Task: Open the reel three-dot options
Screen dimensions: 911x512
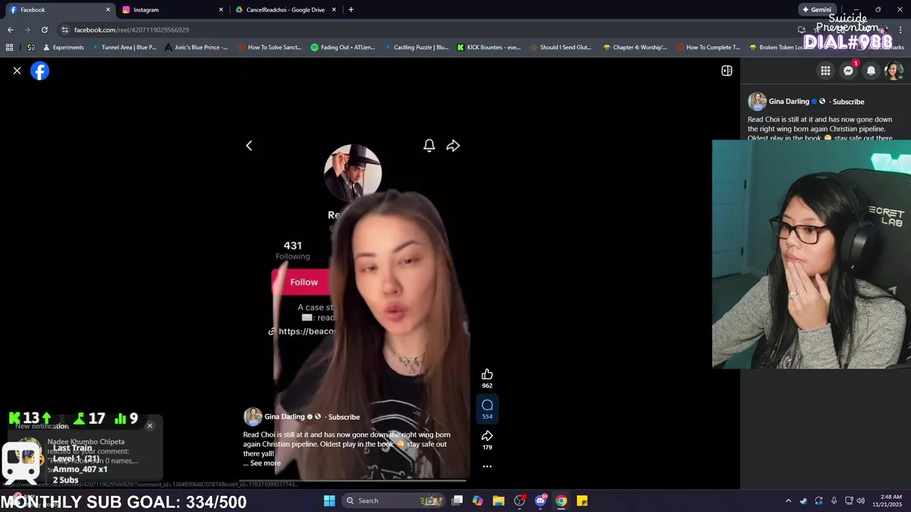Action: [x=487, y=466]
